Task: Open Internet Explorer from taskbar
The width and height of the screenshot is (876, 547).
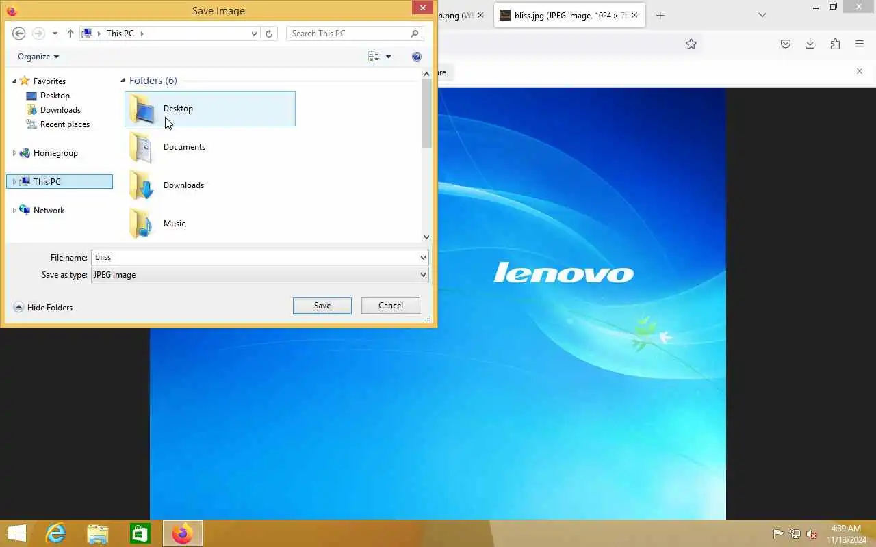Action: [55, 533]
